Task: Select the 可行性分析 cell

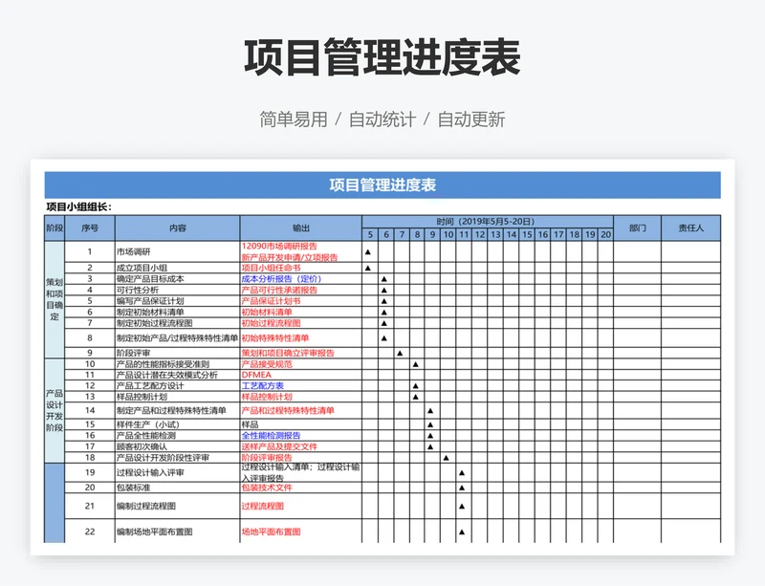Action: pos(178,290)
